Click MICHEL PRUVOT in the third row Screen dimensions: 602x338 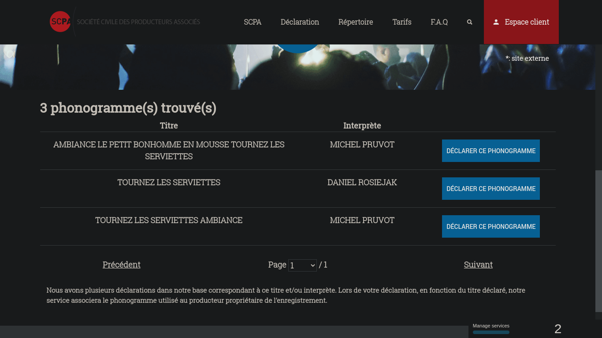tap(362, 220)
